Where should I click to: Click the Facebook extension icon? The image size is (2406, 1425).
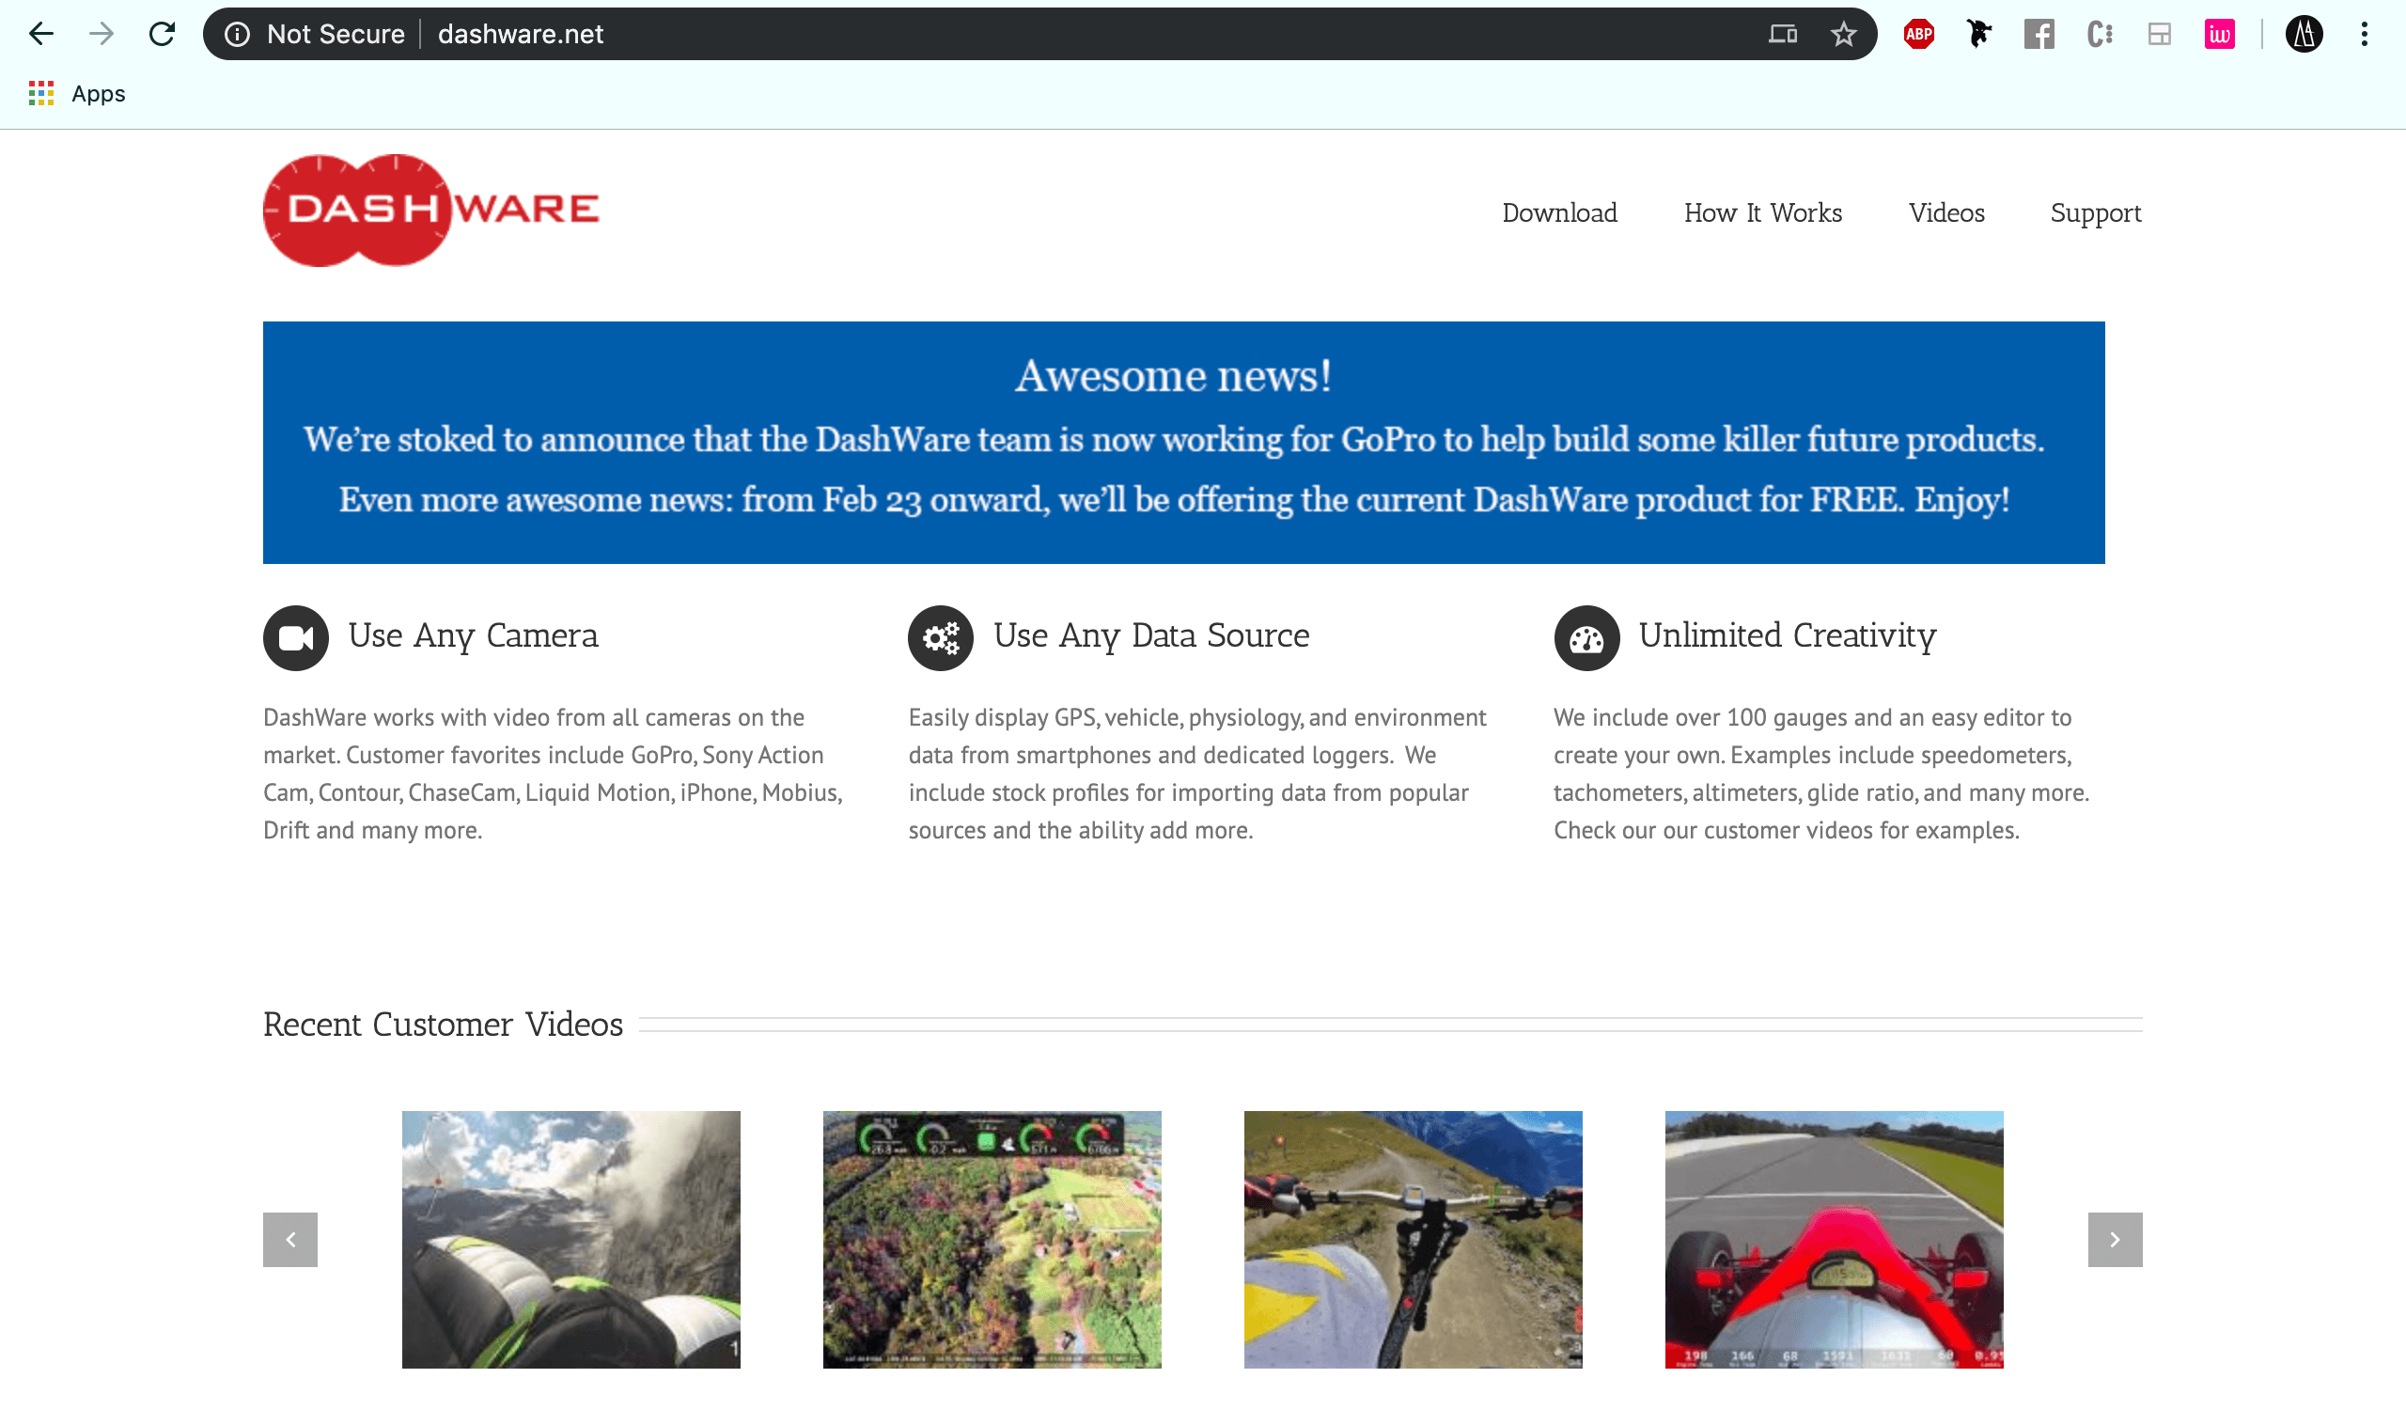point(2039,34)
